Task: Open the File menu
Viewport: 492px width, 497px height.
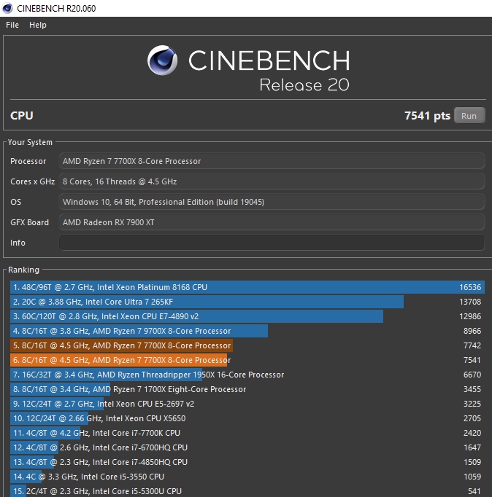Action: point(12,25)
